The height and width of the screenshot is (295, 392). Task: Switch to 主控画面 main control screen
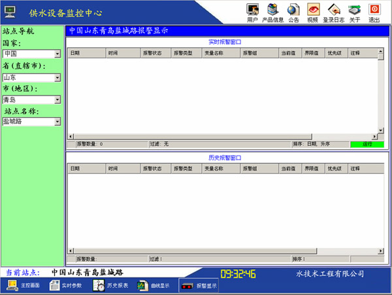(x=24, y=286)
